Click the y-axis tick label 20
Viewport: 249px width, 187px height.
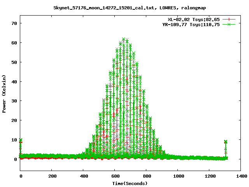tap(14, 120)
